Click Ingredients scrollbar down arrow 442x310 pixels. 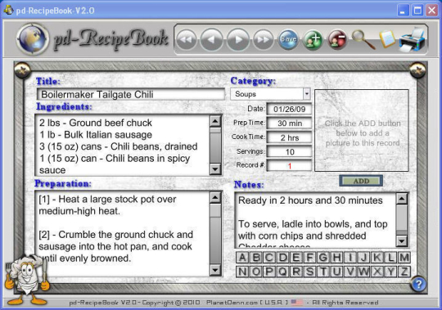[215, 169]
